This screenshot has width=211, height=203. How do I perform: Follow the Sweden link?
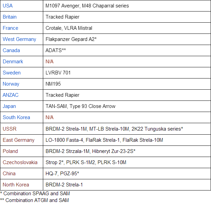pyautogui.click(x=11, y=73)
